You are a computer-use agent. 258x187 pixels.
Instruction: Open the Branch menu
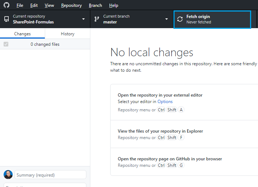pos(95,5)
